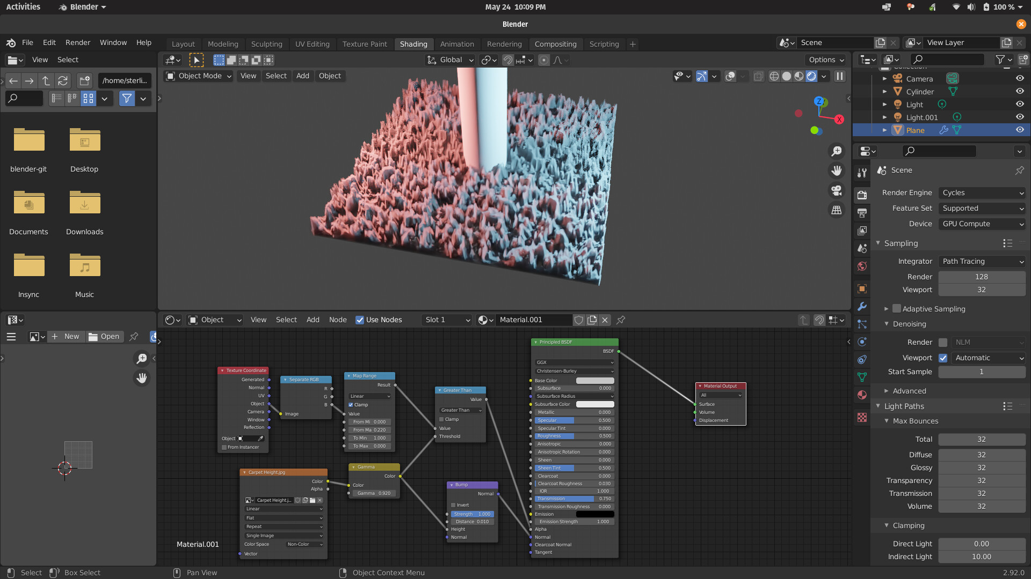
Task: Open Render properties tab icon
Action: (862, 195)
